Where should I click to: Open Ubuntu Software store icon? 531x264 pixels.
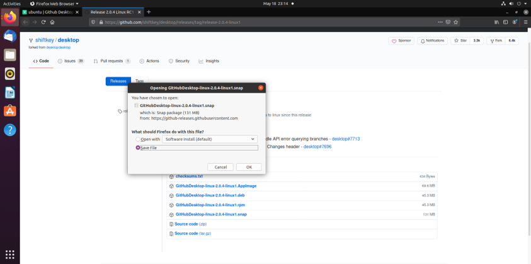click(x=9, y=112)
